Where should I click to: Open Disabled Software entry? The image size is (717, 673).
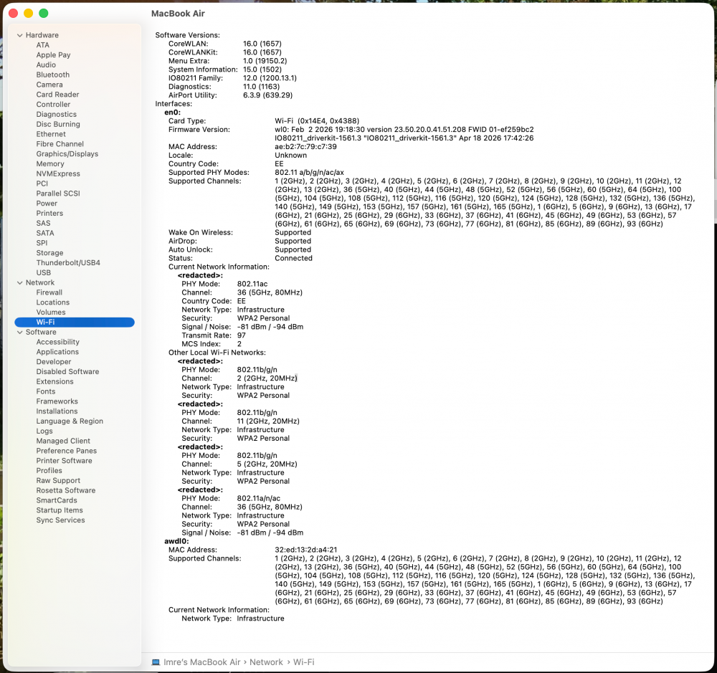67,372
